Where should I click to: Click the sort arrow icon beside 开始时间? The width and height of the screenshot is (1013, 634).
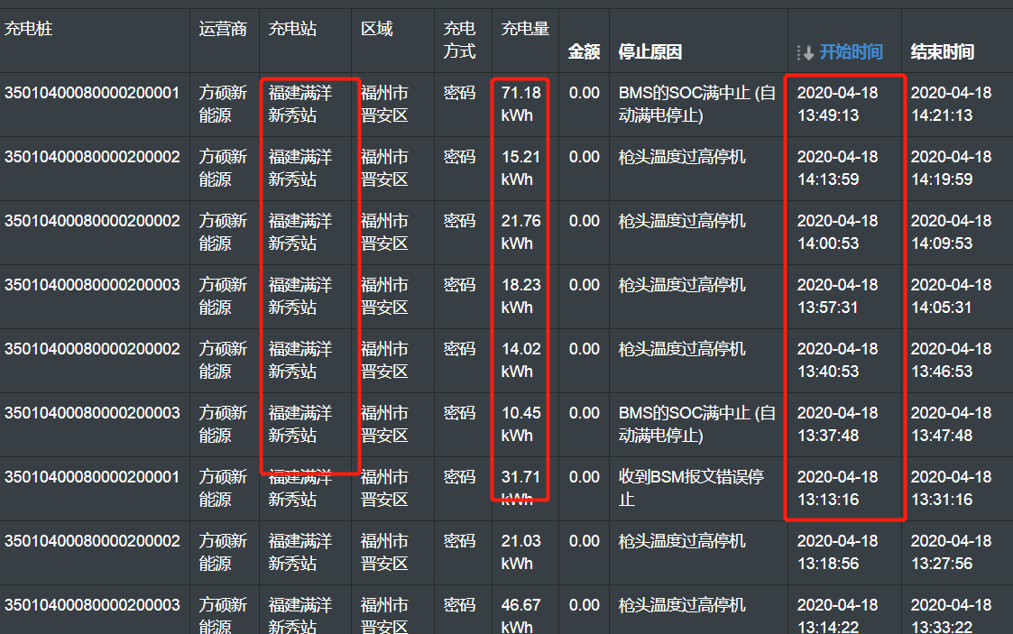click(806, 52)
